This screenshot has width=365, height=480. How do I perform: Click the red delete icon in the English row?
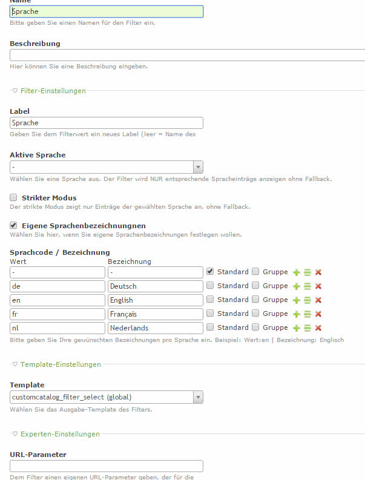[318, 300]
